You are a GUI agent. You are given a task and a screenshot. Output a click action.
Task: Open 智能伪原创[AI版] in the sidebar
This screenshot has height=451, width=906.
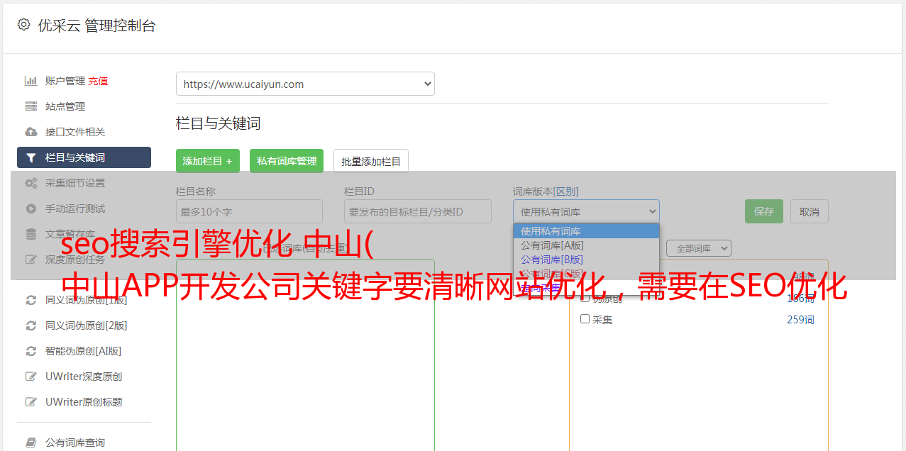point(84,351)
